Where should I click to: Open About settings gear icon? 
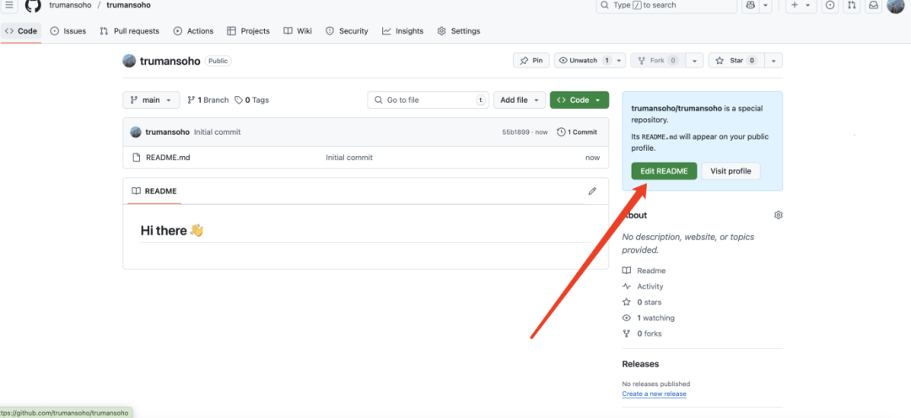click(x=778, y=216)
